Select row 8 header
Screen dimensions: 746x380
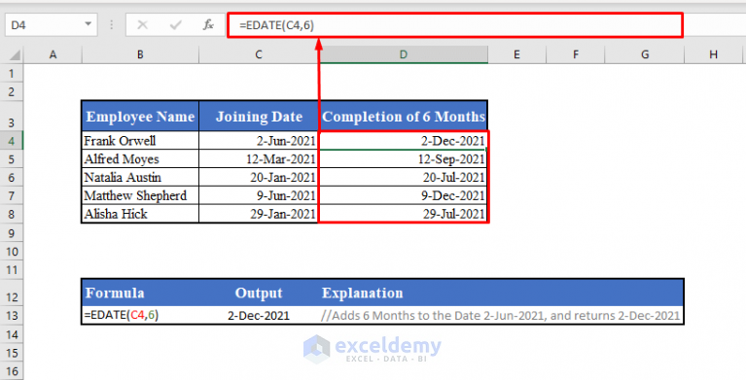tap(12, 214)
